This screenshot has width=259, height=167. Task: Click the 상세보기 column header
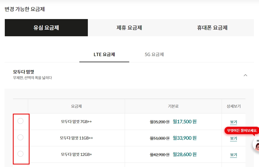tap(234, 106)
